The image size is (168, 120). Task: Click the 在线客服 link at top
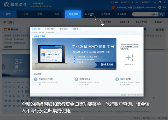pyautogui.click(x=125, y=2)
